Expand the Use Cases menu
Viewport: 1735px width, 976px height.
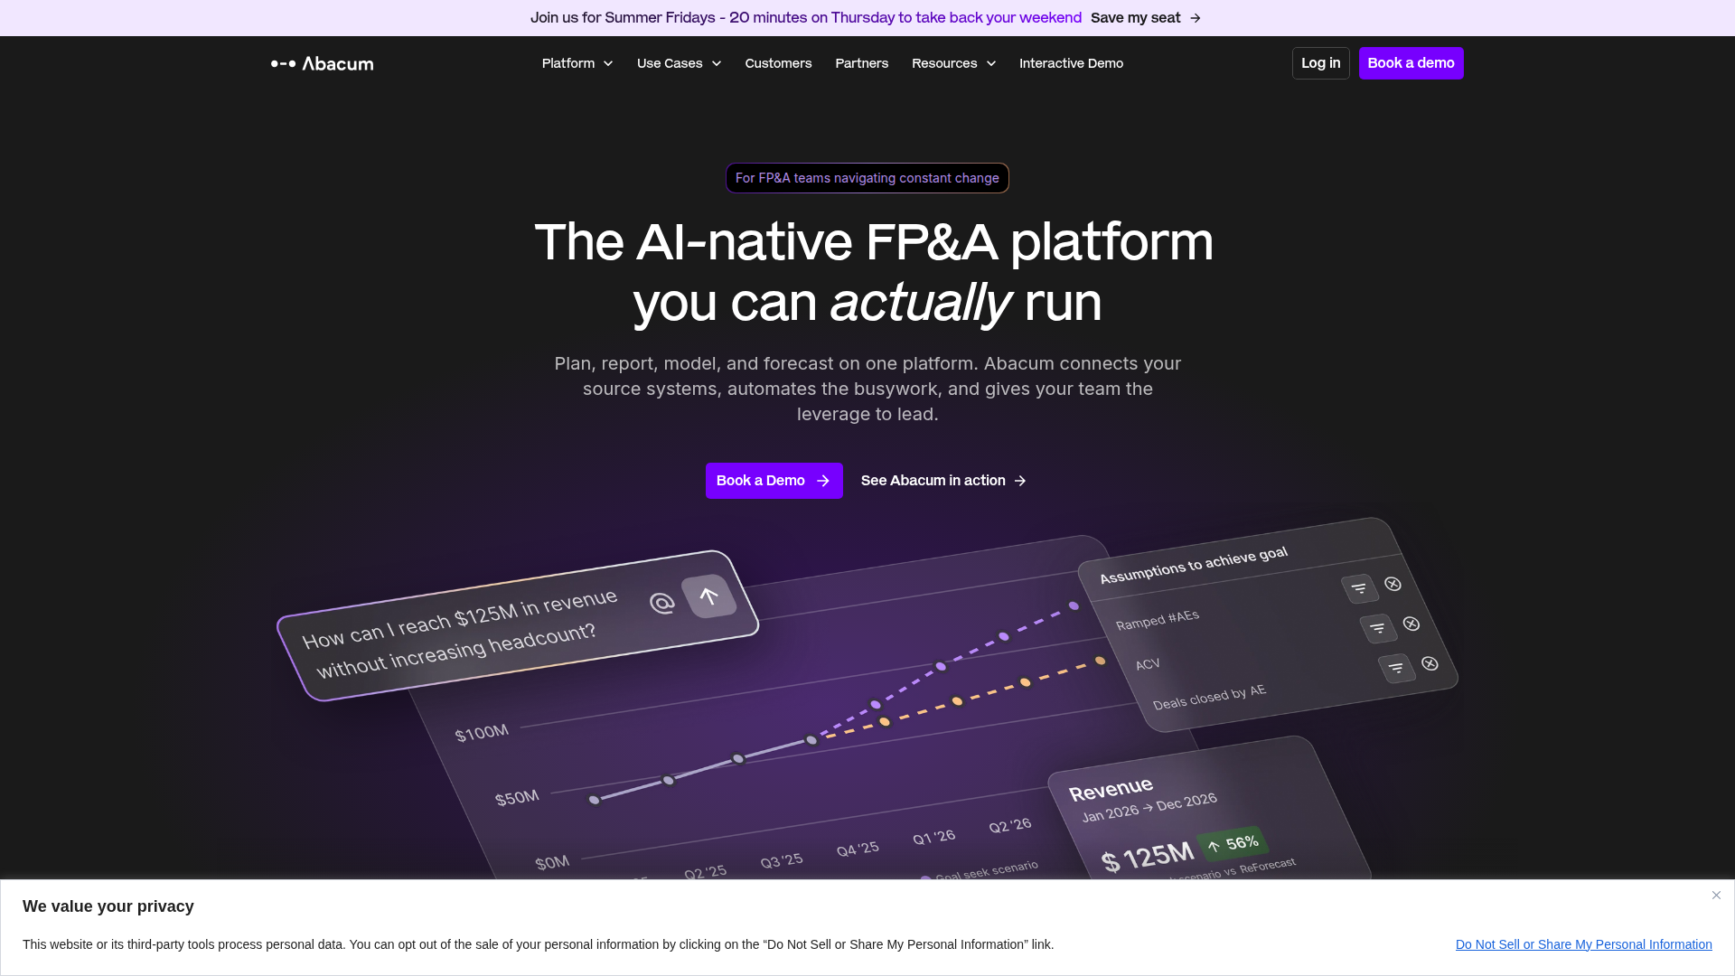pyautogui.click(x=679, y=63)
